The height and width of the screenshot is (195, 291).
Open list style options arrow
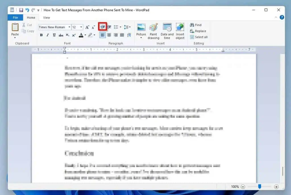[x=120, y=27]
